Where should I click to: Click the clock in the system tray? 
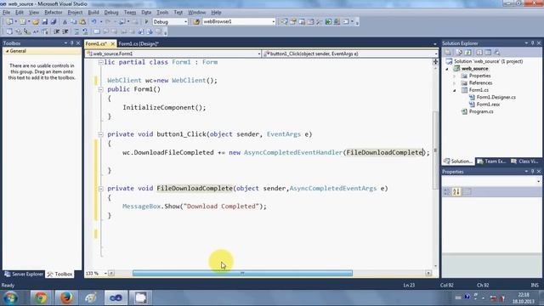pos(524,298)
